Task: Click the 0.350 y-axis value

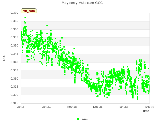Action: click(14, 45)
